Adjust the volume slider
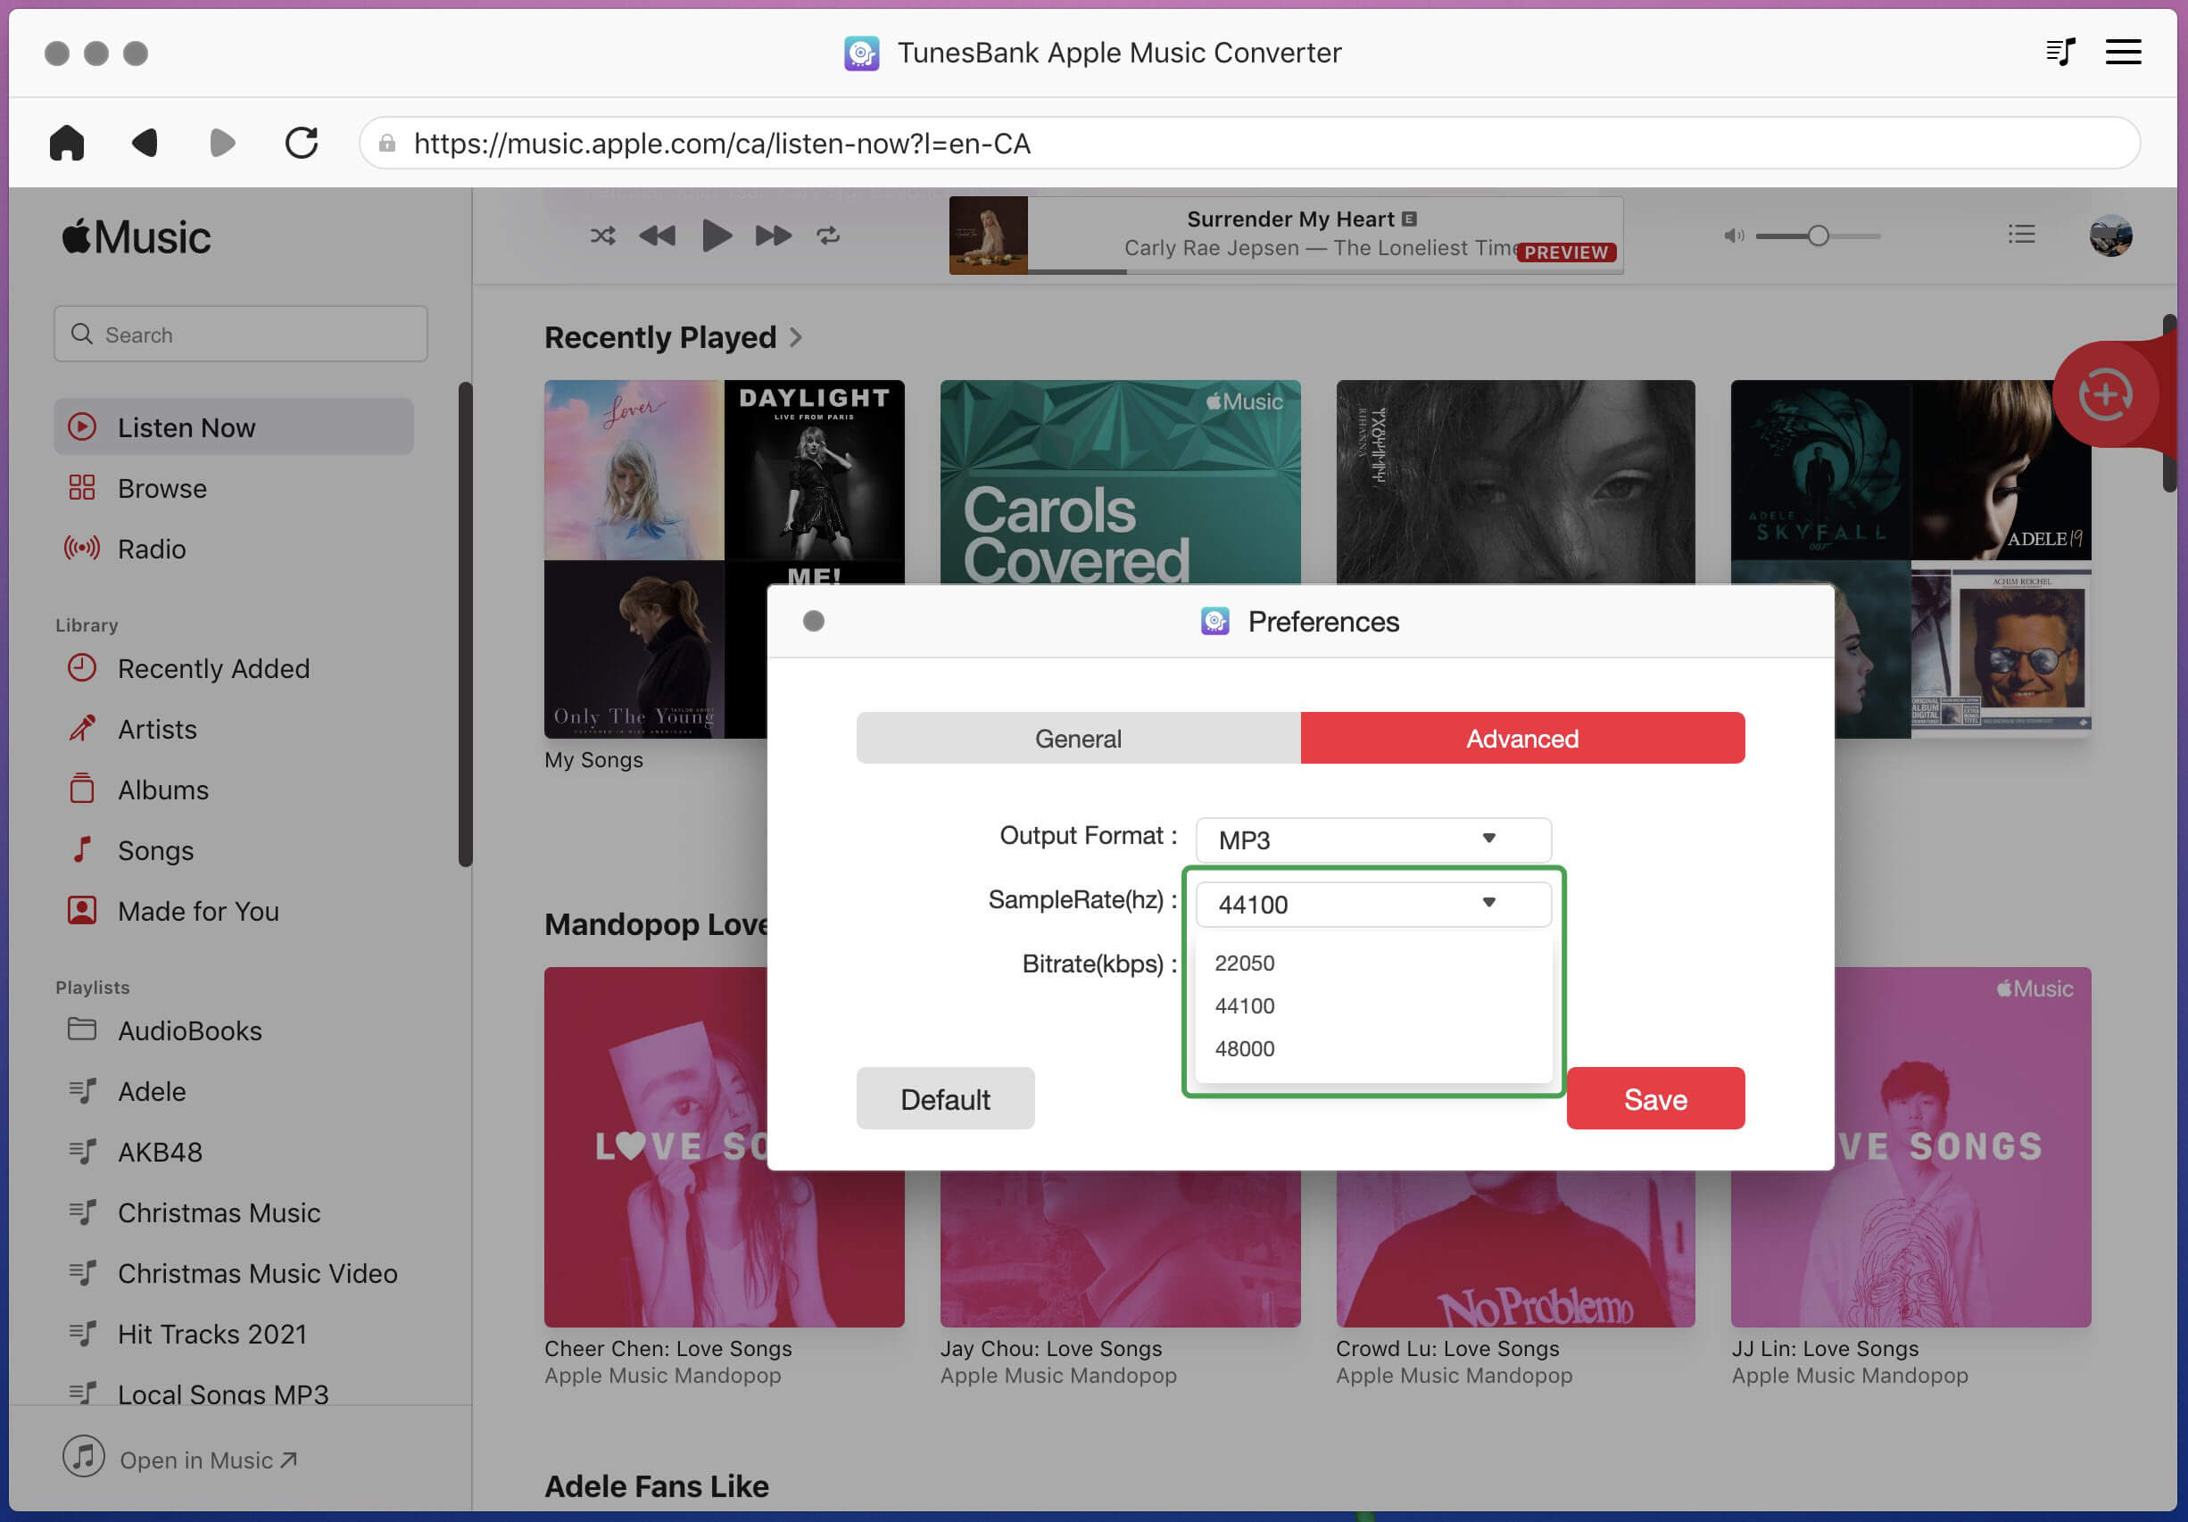The height and width of the screenshot is (1522, 2188). [1819, 236]
